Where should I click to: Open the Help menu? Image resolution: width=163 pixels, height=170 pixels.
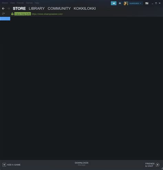pyautogui.click(x=37, y=3)
